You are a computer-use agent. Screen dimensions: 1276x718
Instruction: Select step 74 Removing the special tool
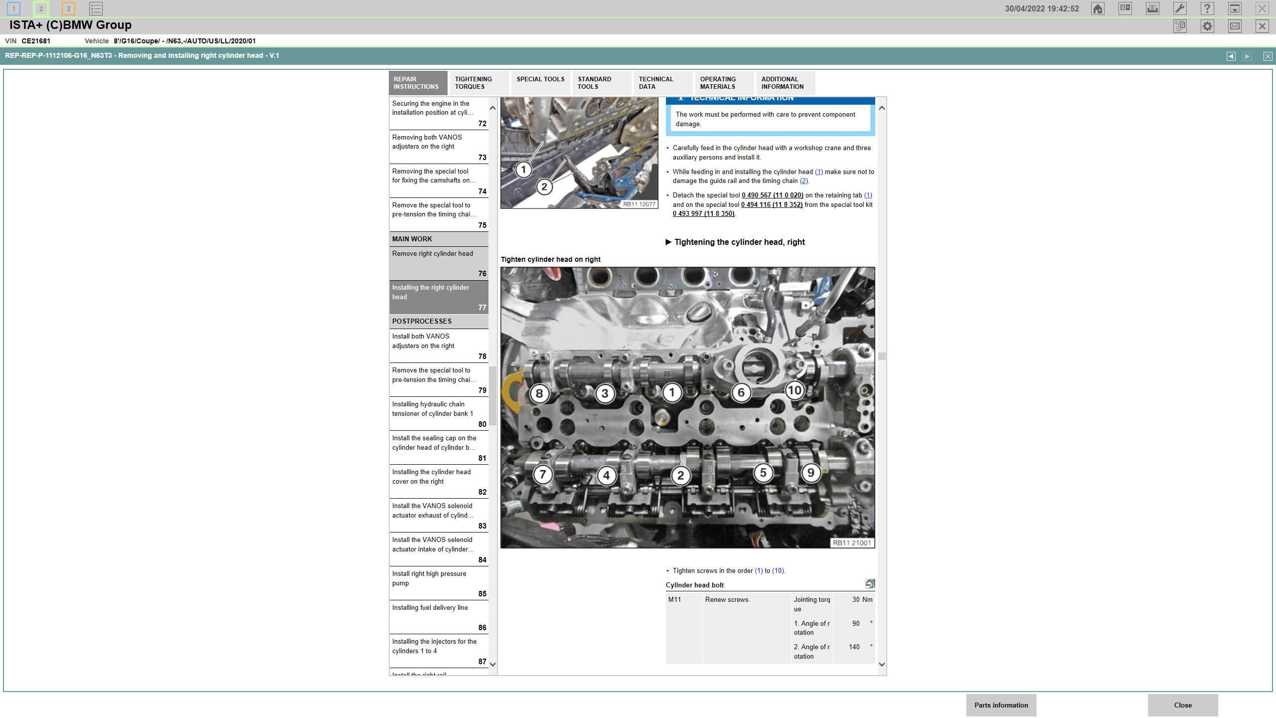(439, 181)
